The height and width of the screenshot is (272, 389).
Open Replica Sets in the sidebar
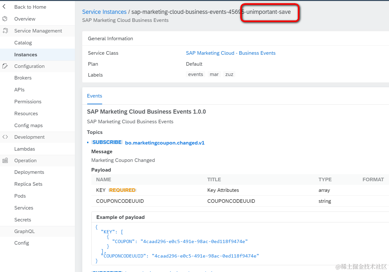coord(28,184)
